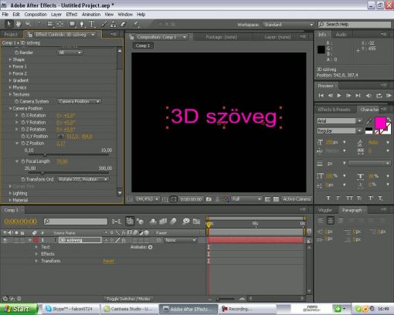Expand the Physics property group
This screenshot has width=394, height=315.
10,87
